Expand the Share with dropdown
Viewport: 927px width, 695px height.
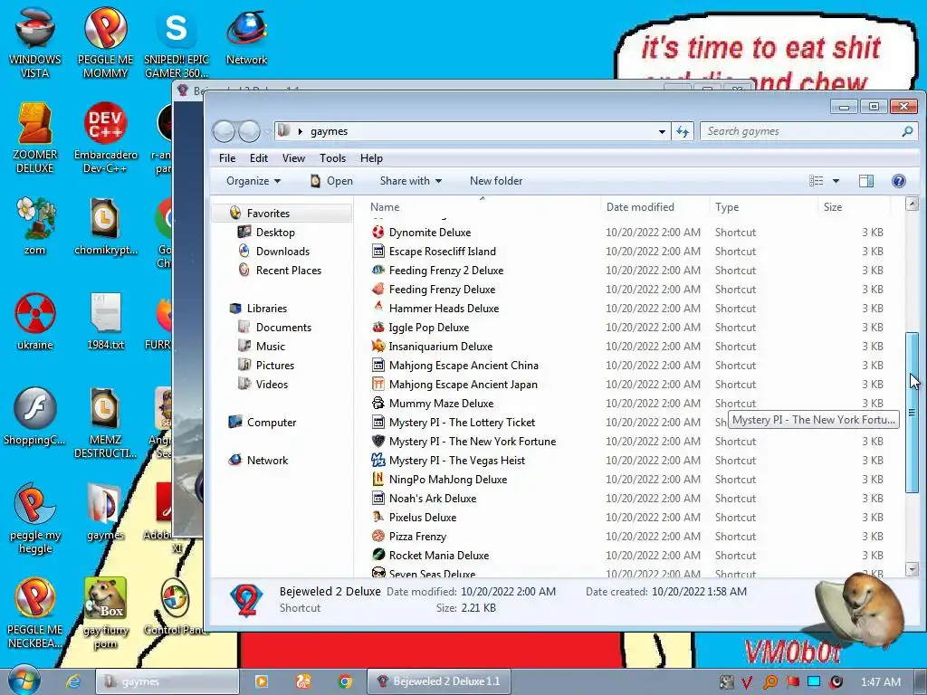pos(411,181)
